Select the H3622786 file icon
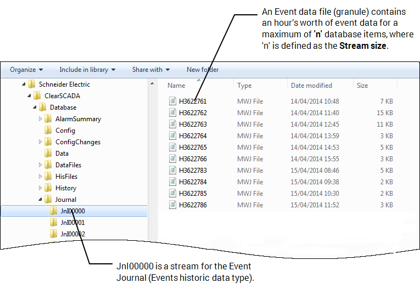The width and height of the screenshot is (420, 294). [x=173, y=205]
